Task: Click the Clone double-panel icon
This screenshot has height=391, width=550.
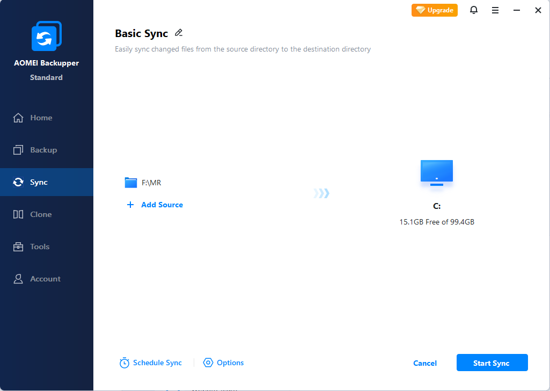Action: [x=18, y=214]
